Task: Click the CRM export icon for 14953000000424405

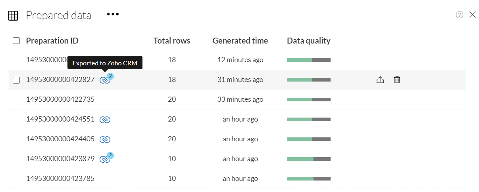Action: pyautogui.click(x=105, y=139)
